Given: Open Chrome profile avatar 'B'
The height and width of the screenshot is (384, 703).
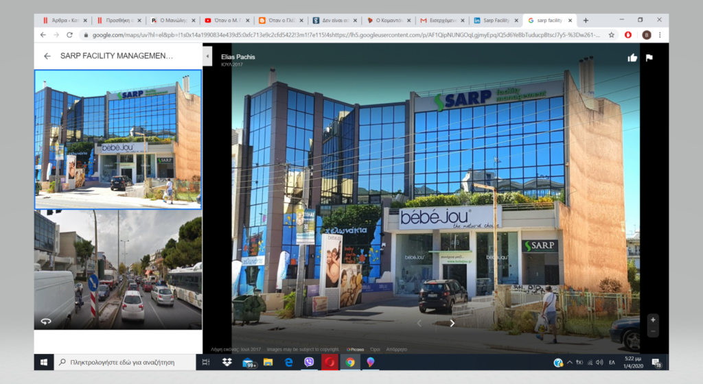Looking at the screenshot, I should pyautogui.click(x=646, y=35).
